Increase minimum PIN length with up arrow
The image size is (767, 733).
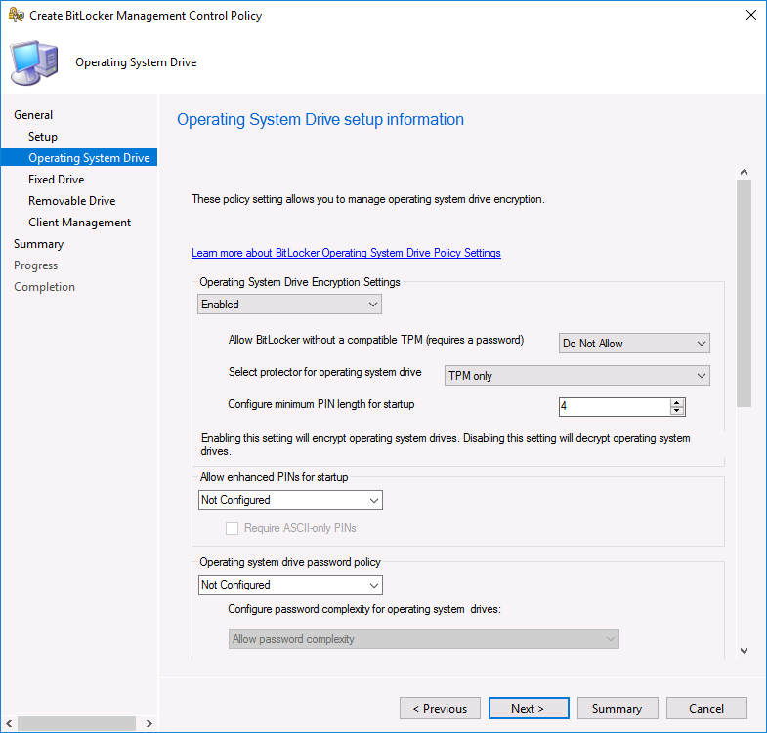(x=677, y=403)
